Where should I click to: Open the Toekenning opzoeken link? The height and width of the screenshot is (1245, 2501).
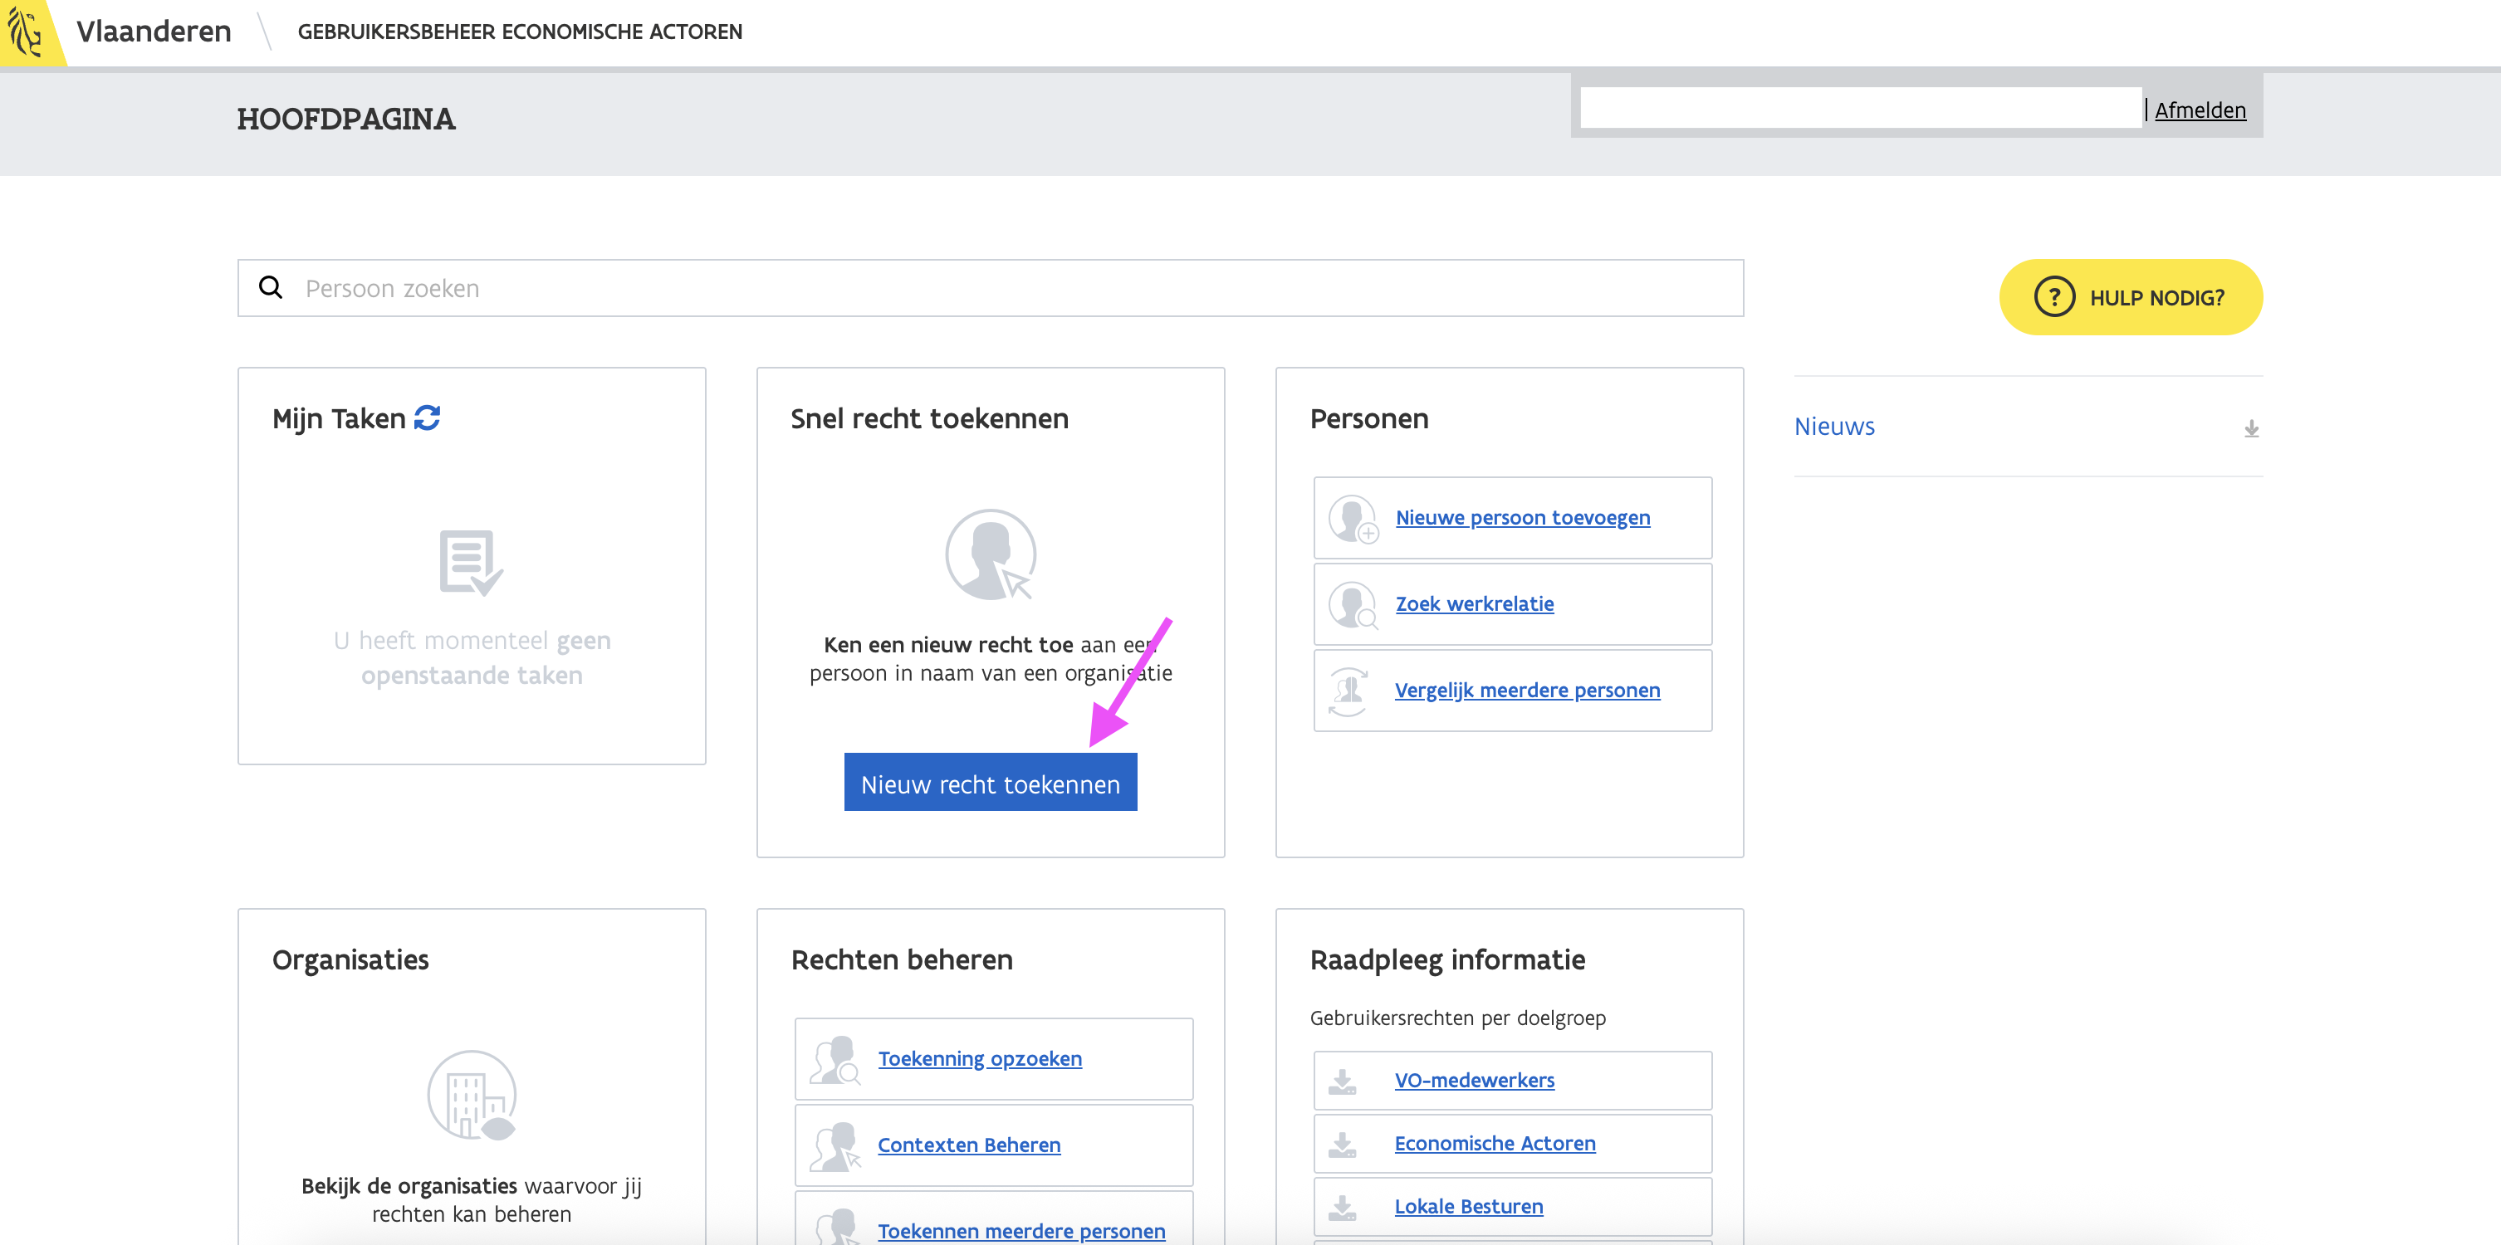coord(979,1059)
